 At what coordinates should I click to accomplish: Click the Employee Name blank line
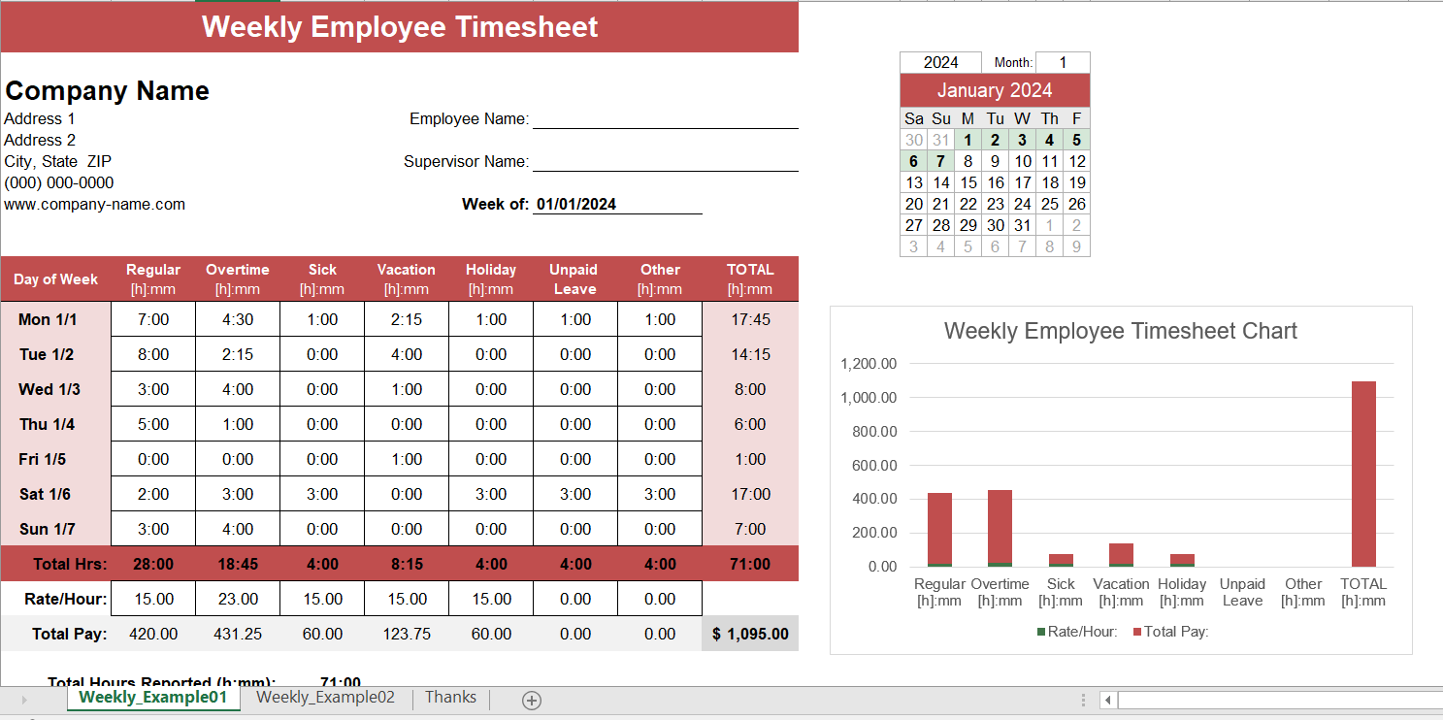[666, 118]
